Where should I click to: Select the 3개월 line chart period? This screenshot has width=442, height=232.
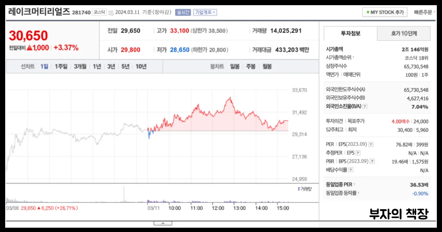(80, 66)
